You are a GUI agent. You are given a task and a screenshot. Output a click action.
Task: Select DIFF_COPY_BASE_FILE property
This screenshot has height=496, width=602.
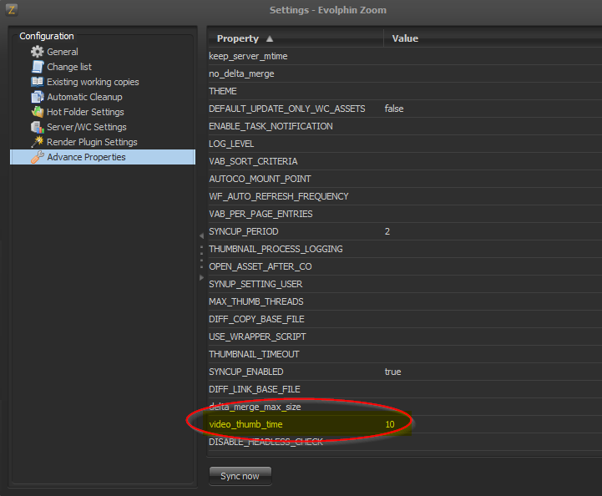click(x=256, y=319)
